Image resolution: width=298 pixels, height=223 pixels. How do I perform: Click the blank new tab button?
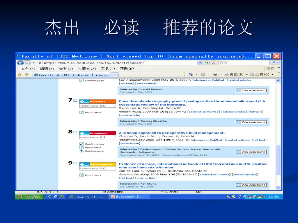click(115, 75)
